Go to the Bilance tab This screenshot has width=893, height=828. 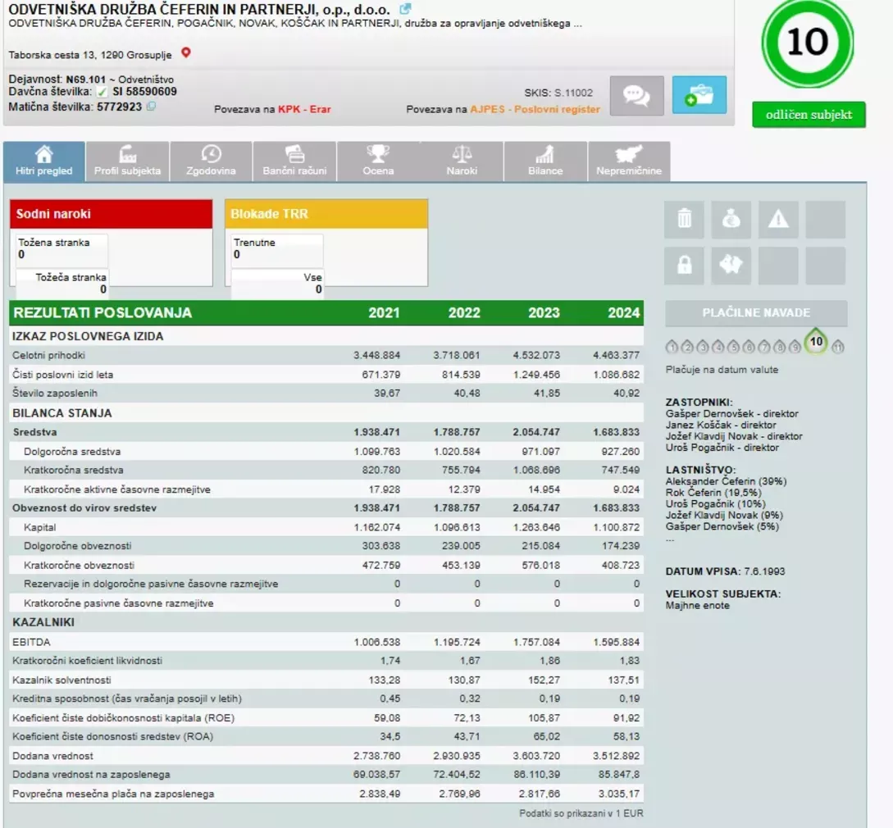click(545, 161)
